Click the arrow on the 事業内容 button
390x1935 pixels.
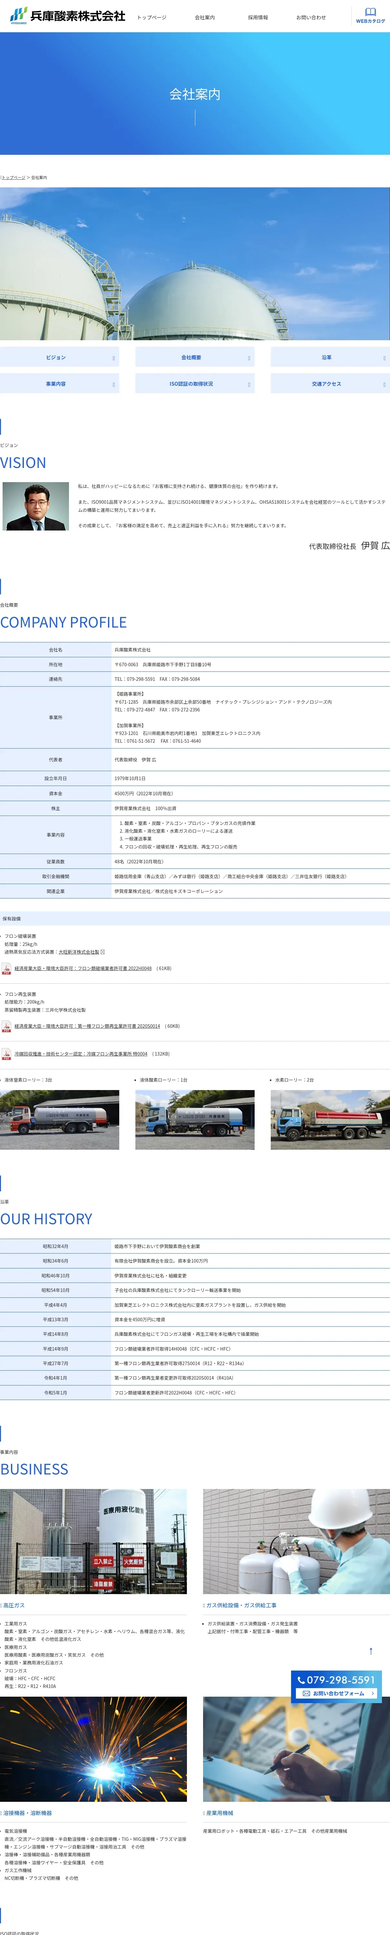coord(113,385)
